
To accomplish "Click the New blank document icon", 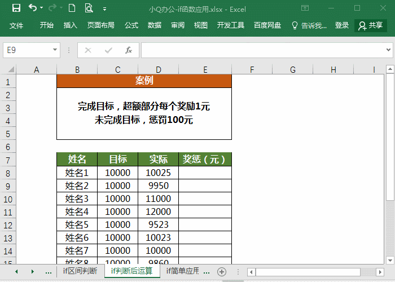I will point(72,8).
